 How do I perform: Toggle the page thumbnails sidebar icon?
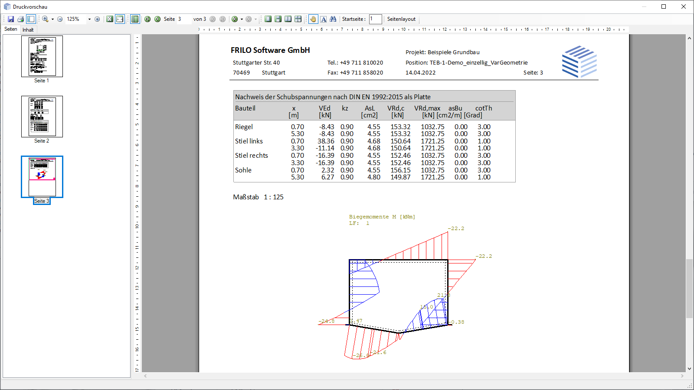(30, 19)
